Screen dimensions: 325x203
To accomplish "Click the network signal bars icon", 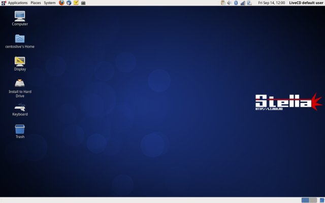I will pyautogui.click(x=243, y=3).
